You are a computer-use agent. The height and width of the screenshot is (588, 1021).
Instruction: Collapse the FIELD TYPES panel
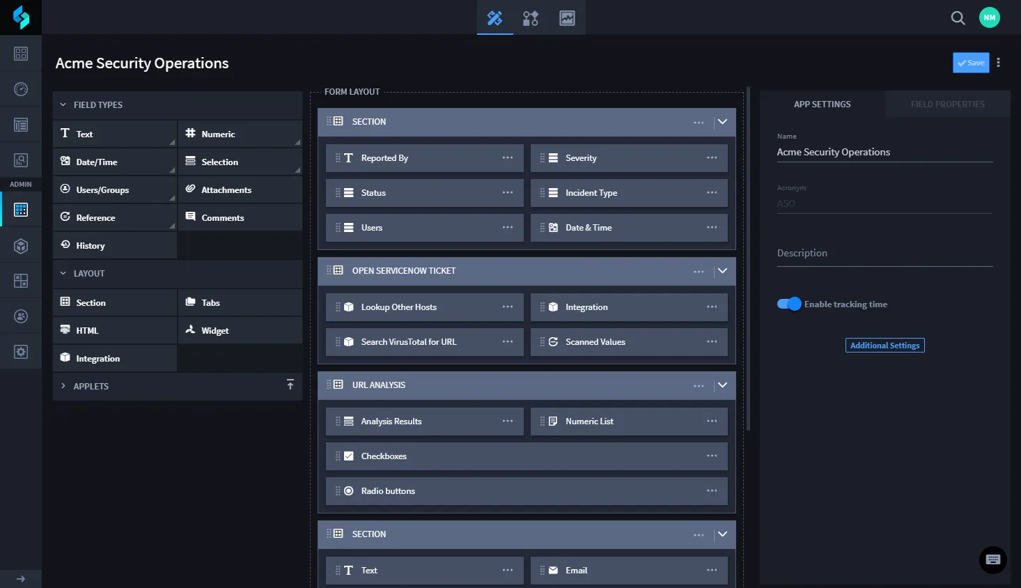click(63, 105)
